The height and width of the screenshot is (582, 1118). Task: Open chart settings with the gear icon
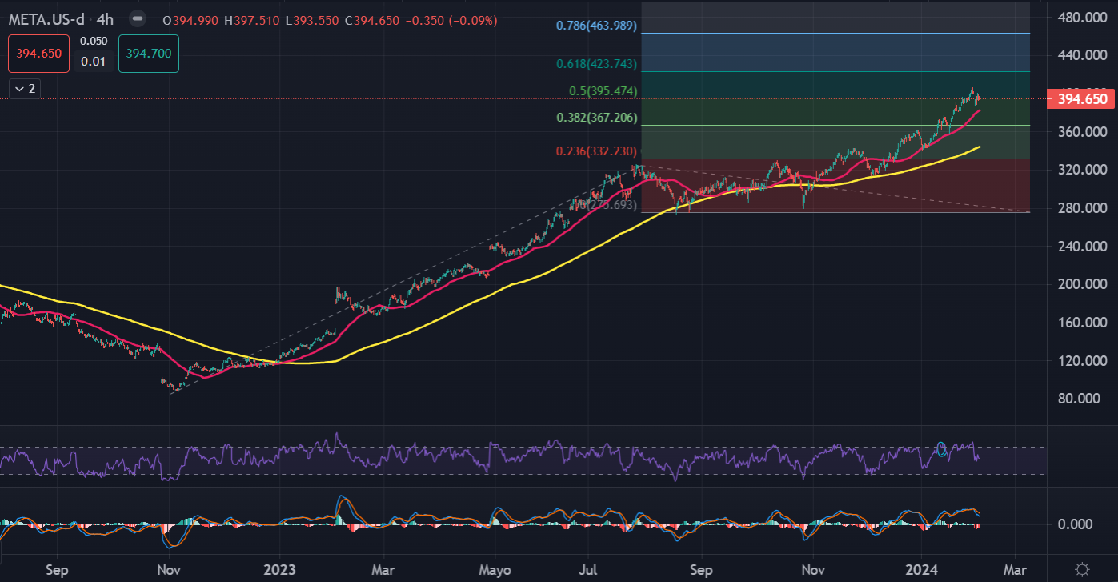pos(1082,569)
